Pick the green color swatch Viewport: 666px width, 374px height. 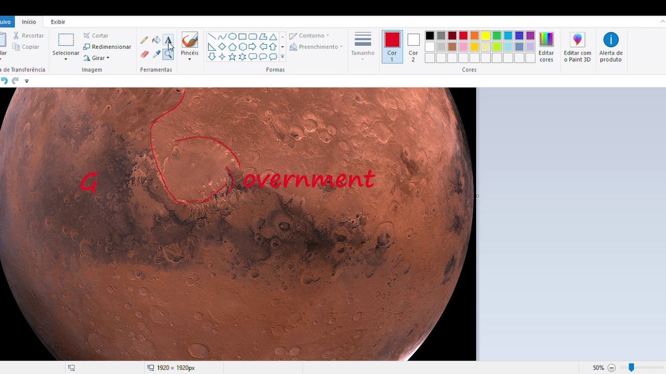tap(497, 36)
